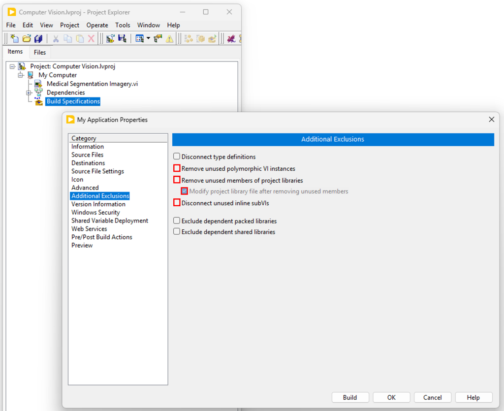Click the OK button
Screen dimensions: 504x411
(x=391, y=398)
